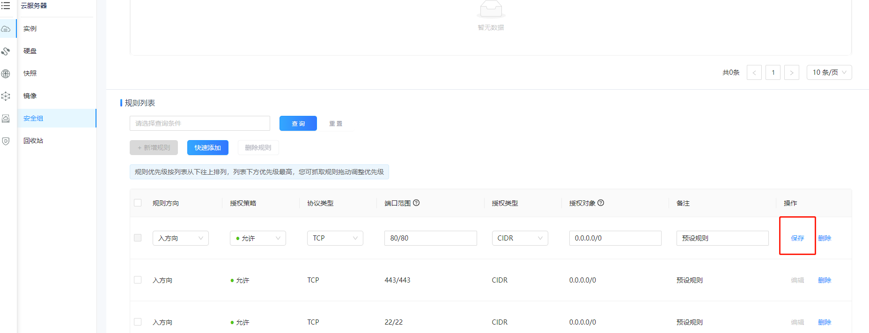Screen dimensions: 869x333
Task: Click the 0.0.0.0/0 authorization object field
Action: (x=615, y=238)
